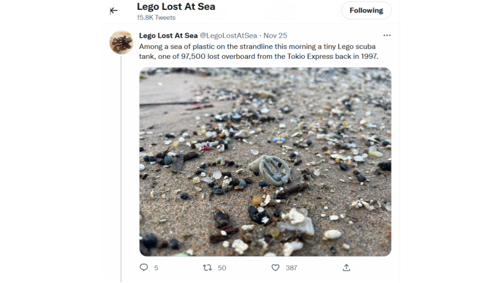Retweet using the arrows icon

(x=207, y=267)
